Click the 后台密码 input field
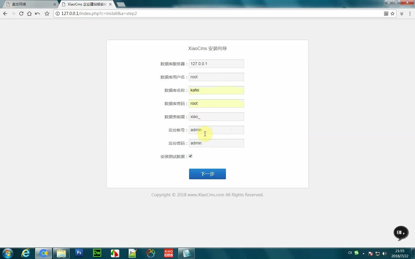The width and height of the screenshot is (415, 259). coord(216,143)
